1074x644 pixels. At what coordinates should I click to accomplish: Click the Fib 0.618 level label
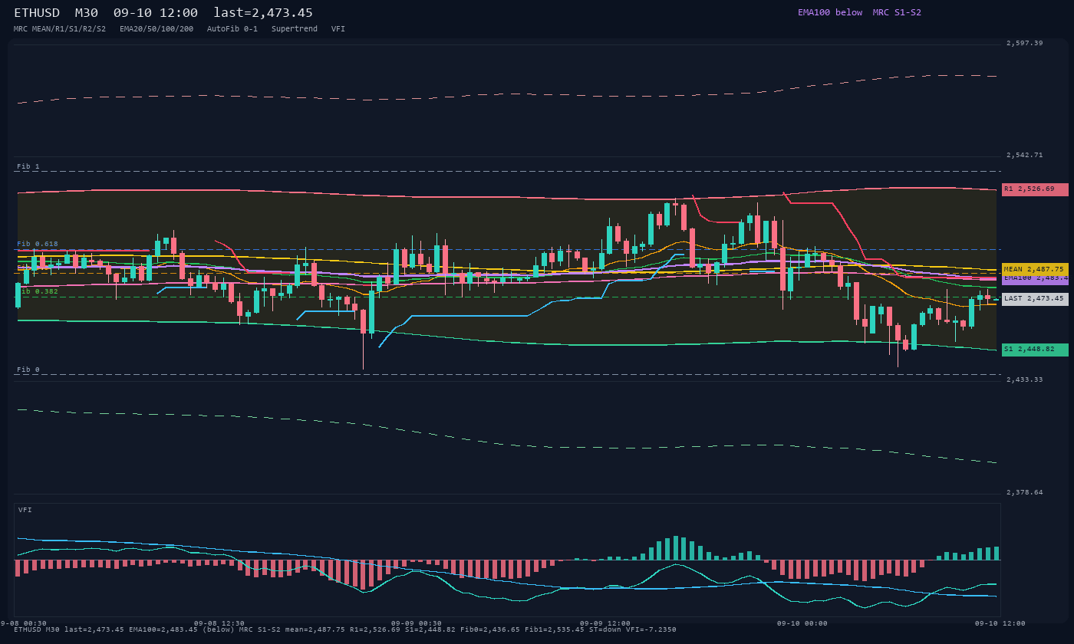[x=38, y=244]
